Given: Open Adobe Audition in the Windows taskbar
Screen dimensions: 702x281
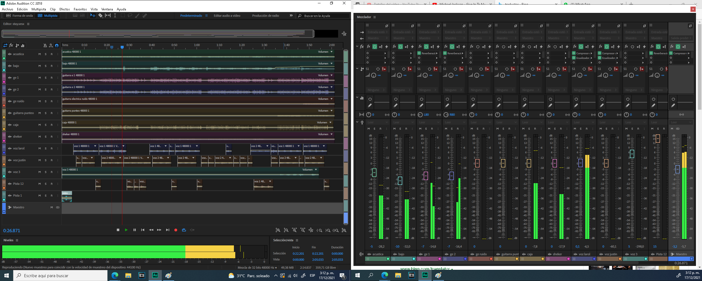Looking at the screenshot, I should [x=155, y=275].
